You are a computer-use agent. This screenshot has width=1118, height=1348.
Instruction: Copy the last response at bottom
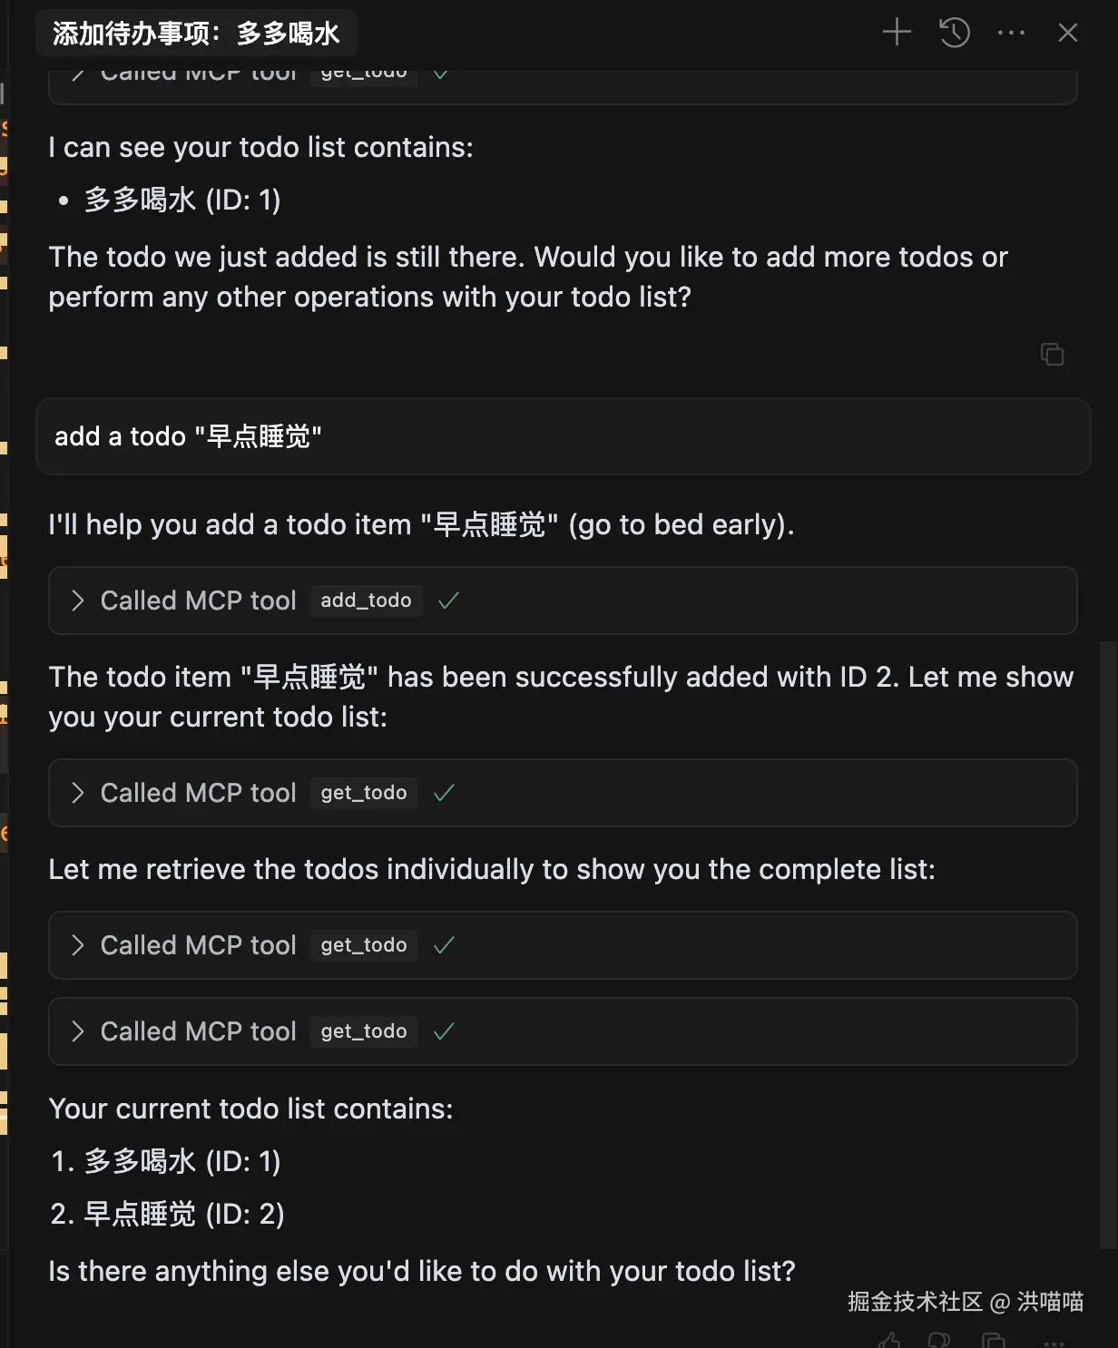[x=994, y=1340]
